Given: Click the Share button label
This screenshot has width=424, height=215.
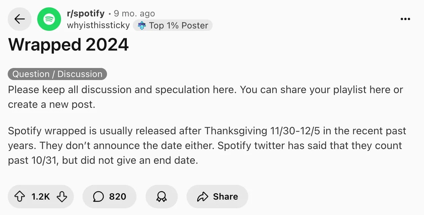Looking at the screenshot, I should pos(225,197).
